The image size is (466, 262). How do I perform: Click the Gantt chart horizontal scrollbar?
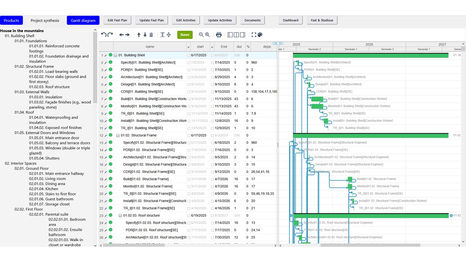(x=370, y=246)
